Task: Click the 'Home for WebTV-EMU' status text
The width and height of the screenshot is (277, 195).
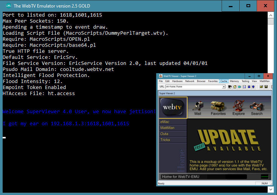Action: tap(181, 177)
